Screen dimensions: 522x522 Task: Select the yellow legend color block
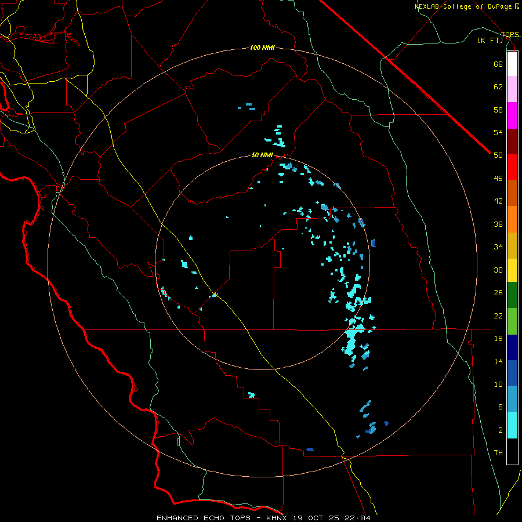tap(512, 270)
